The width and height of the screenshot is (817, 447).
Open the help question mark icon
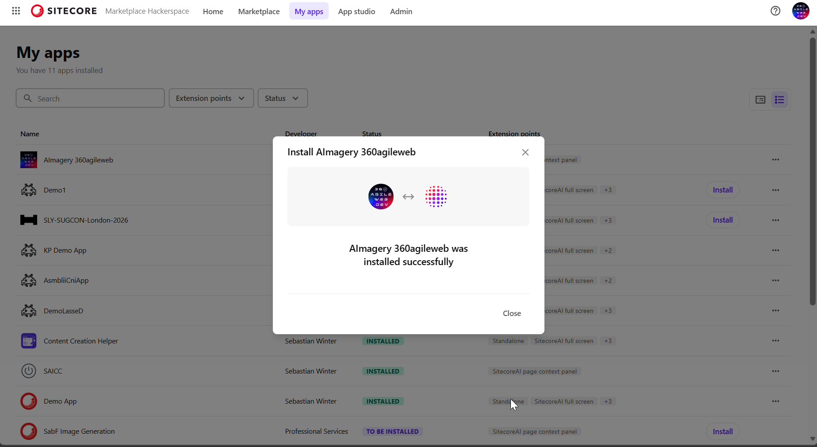[775, 11]
